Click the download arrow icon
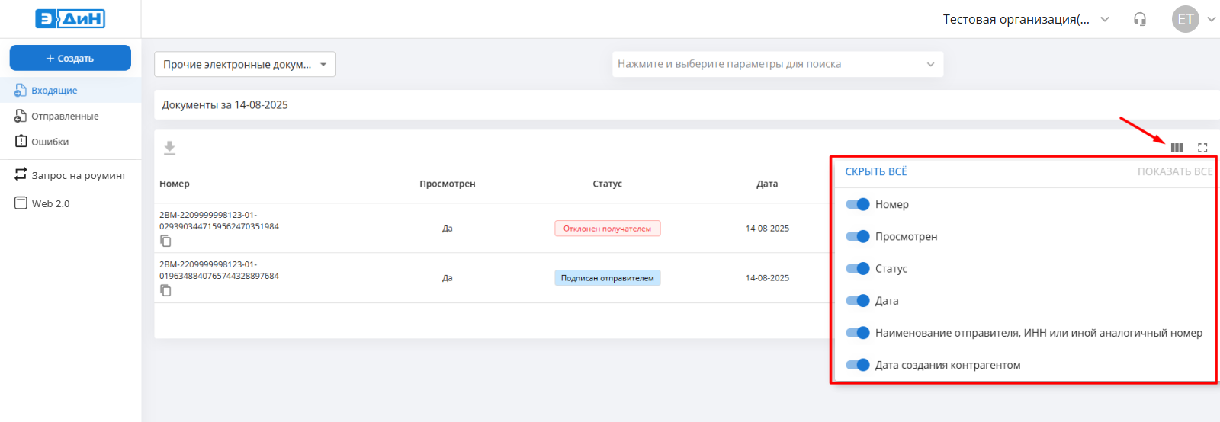The height and width of the screenshot is (422, 1220). [169, 148]
